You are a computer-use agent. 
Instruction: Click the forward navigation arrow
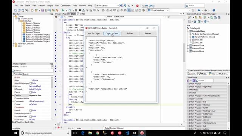coord(206,10)
